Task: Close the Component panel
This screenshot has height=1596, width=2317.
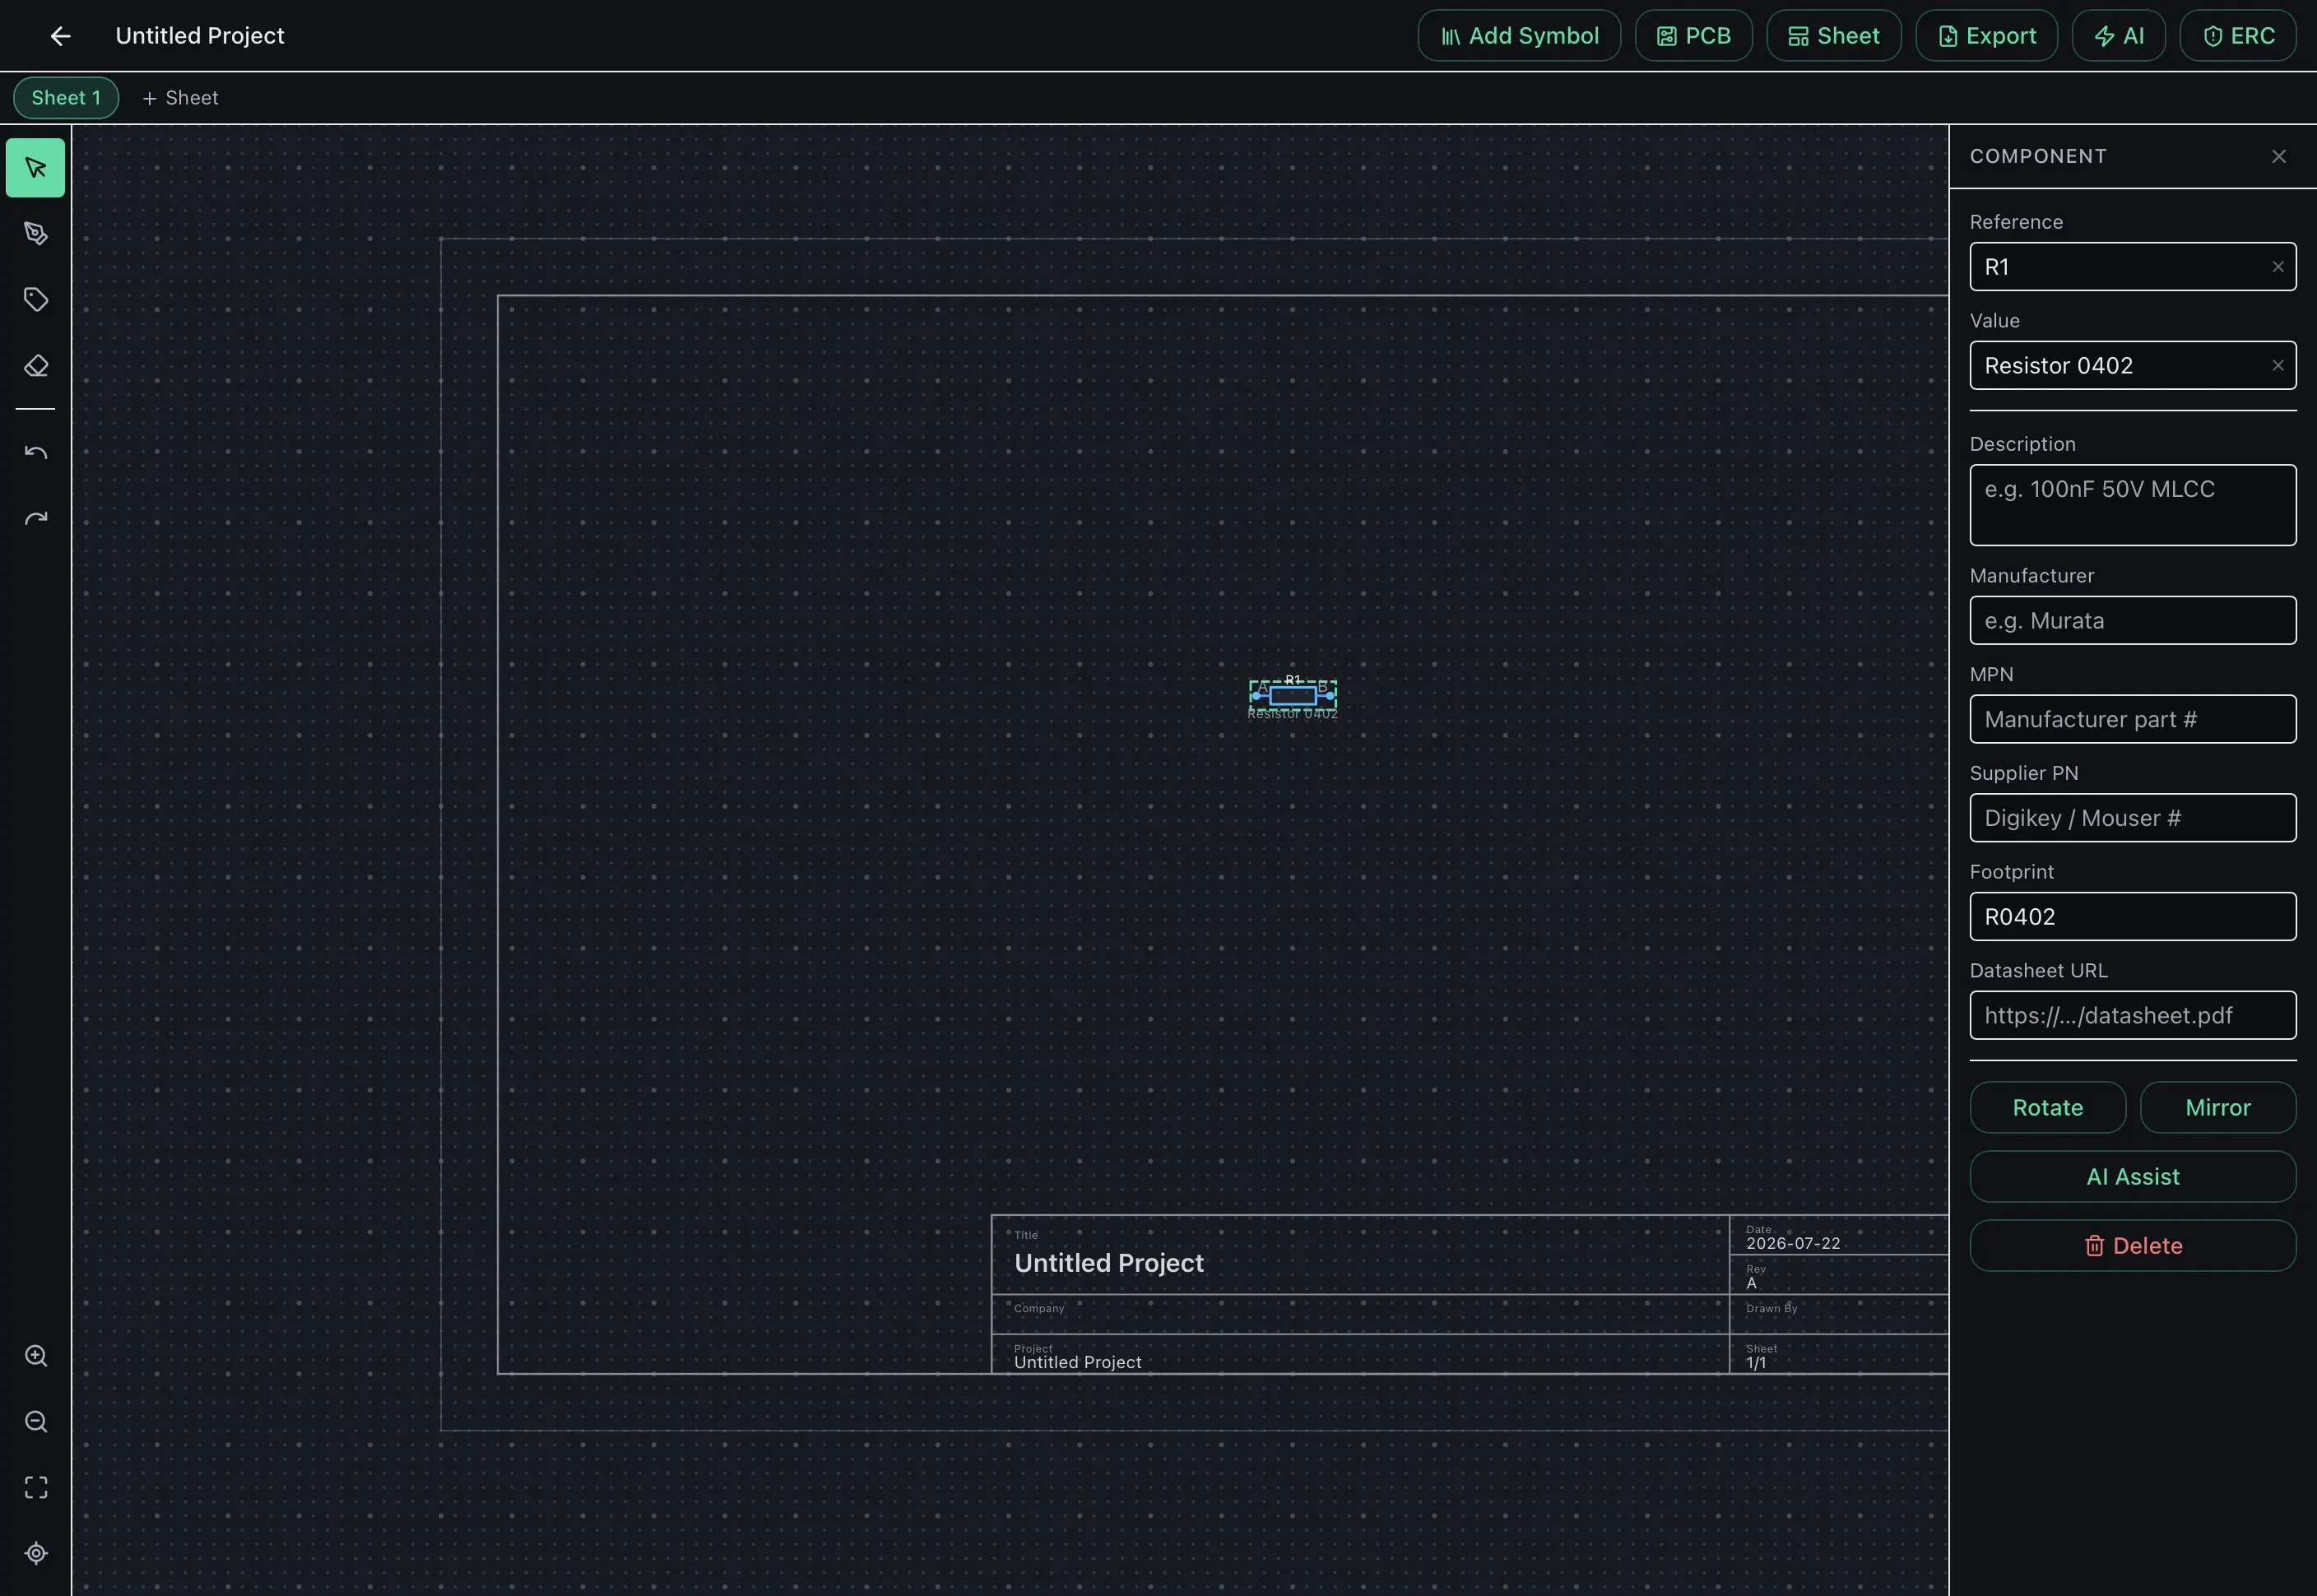Action: point(2279,157)
